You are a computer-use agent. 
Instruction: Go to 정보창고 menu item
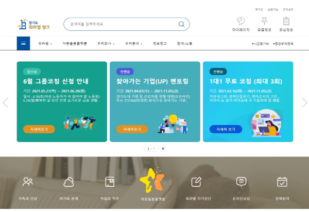(160, 44)
